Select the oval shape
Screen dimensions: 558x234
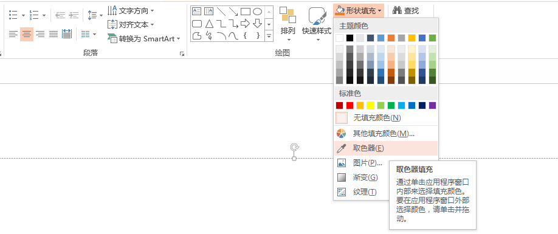(258, 12)
